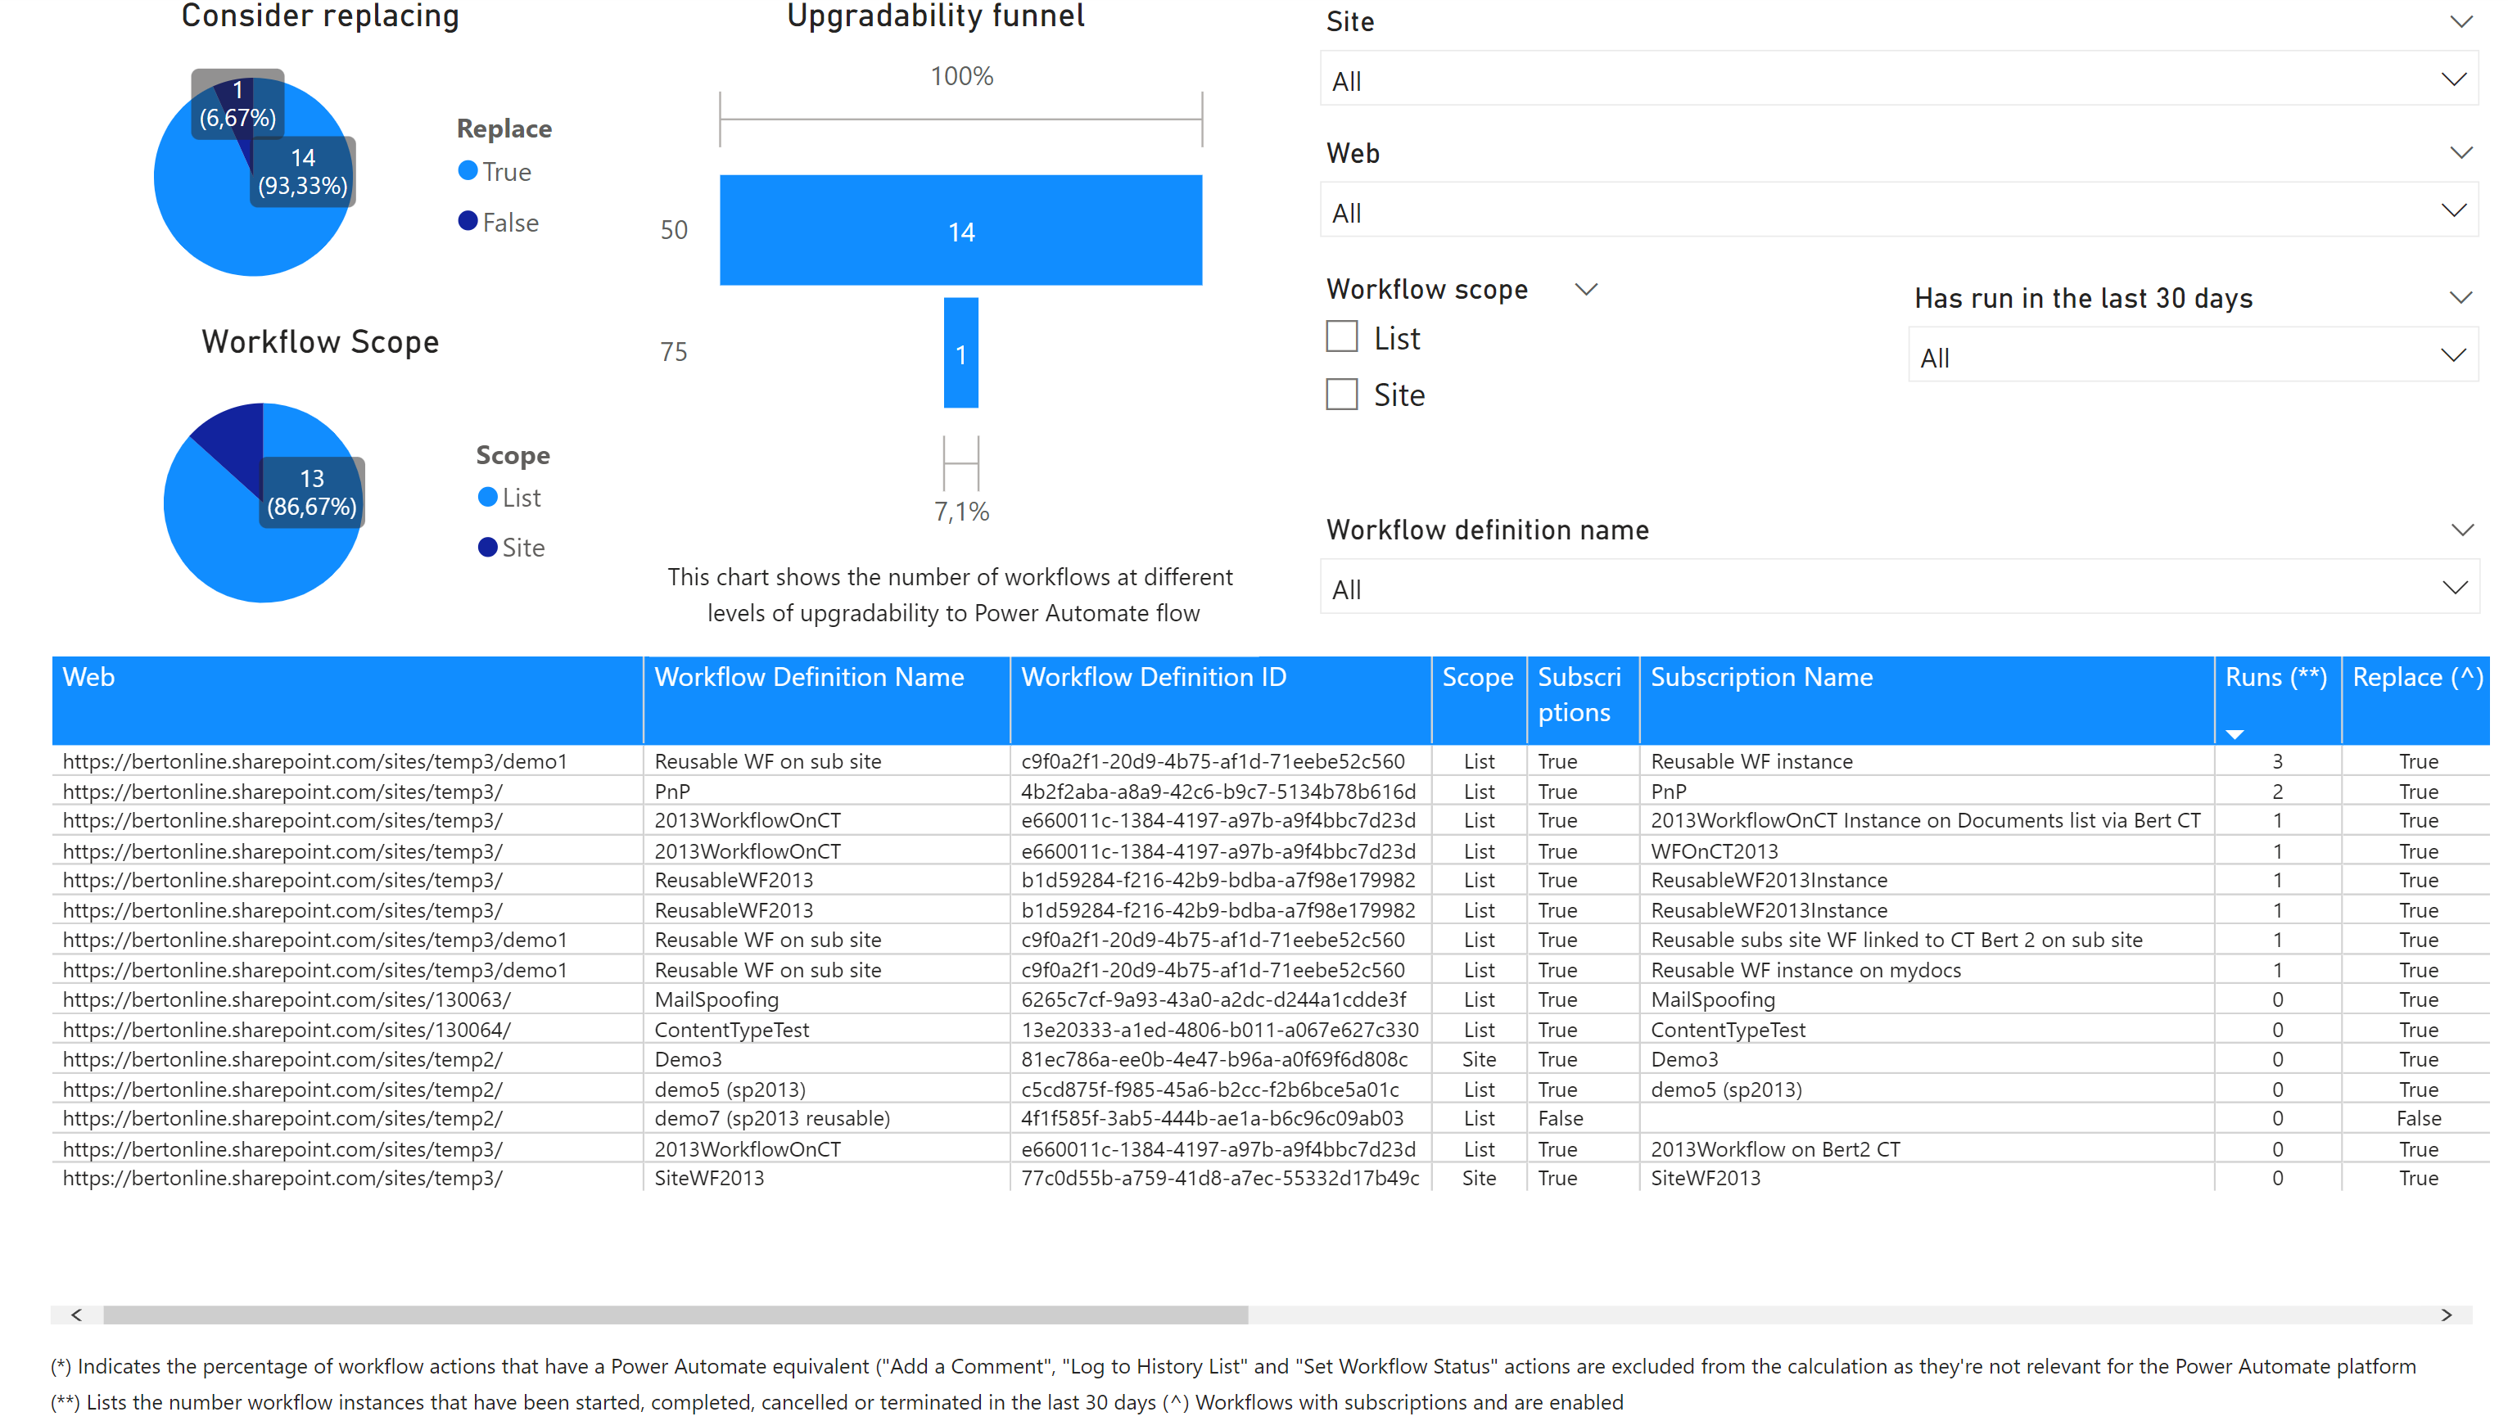Check the List workflow scope checkbox
Image resolution: width=2508 pixels, height=1421 pixels.
click(1341, 336)
